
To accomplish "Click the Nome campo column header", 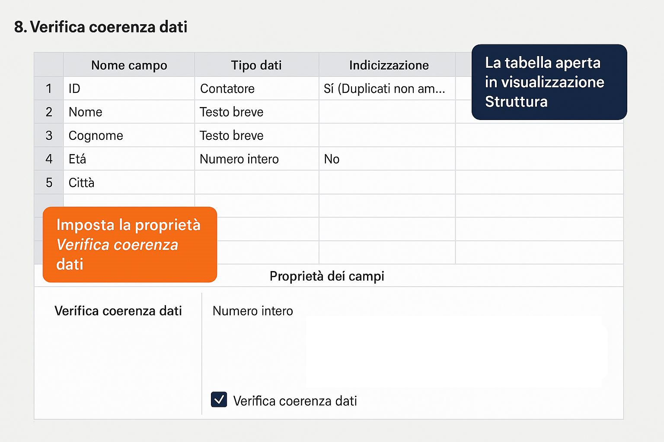I will 129,65.
